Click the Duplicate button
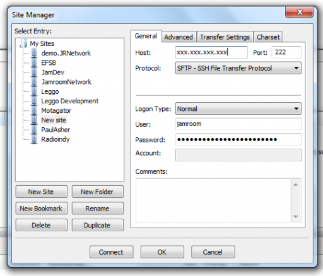 point(97,225)
